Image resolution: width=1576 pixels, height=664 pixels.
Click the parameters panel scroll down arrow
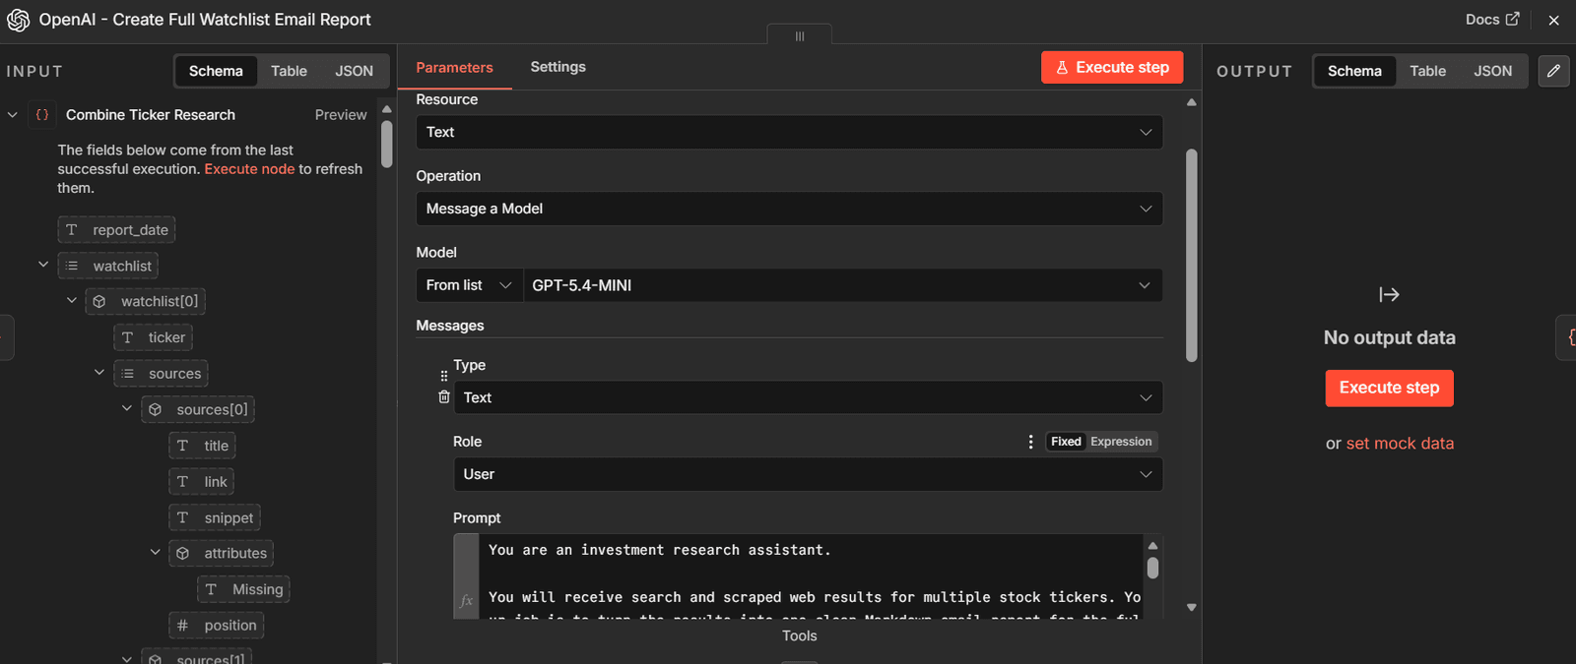tap(1191, 607)
